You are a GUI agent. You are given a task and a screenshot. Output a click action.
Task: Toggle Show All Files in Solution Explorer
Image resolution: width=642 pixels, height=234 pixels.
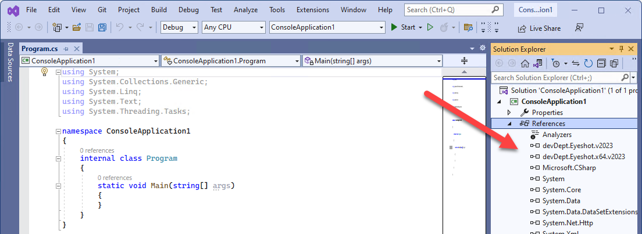click(x=614, y=63)
